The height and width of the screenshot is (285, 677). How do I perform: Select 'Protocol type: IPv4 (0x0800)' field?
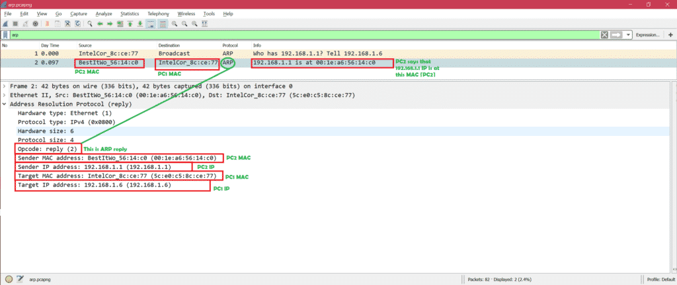click(x=67, y=122)
